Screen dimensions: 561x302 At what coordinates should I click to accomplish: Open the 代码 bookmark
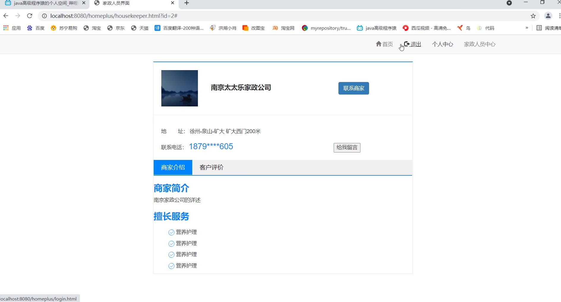point(486,28)
